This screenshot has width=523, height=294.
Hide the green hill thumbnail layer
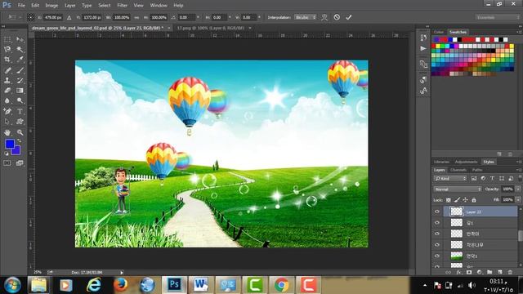(437, 256)
